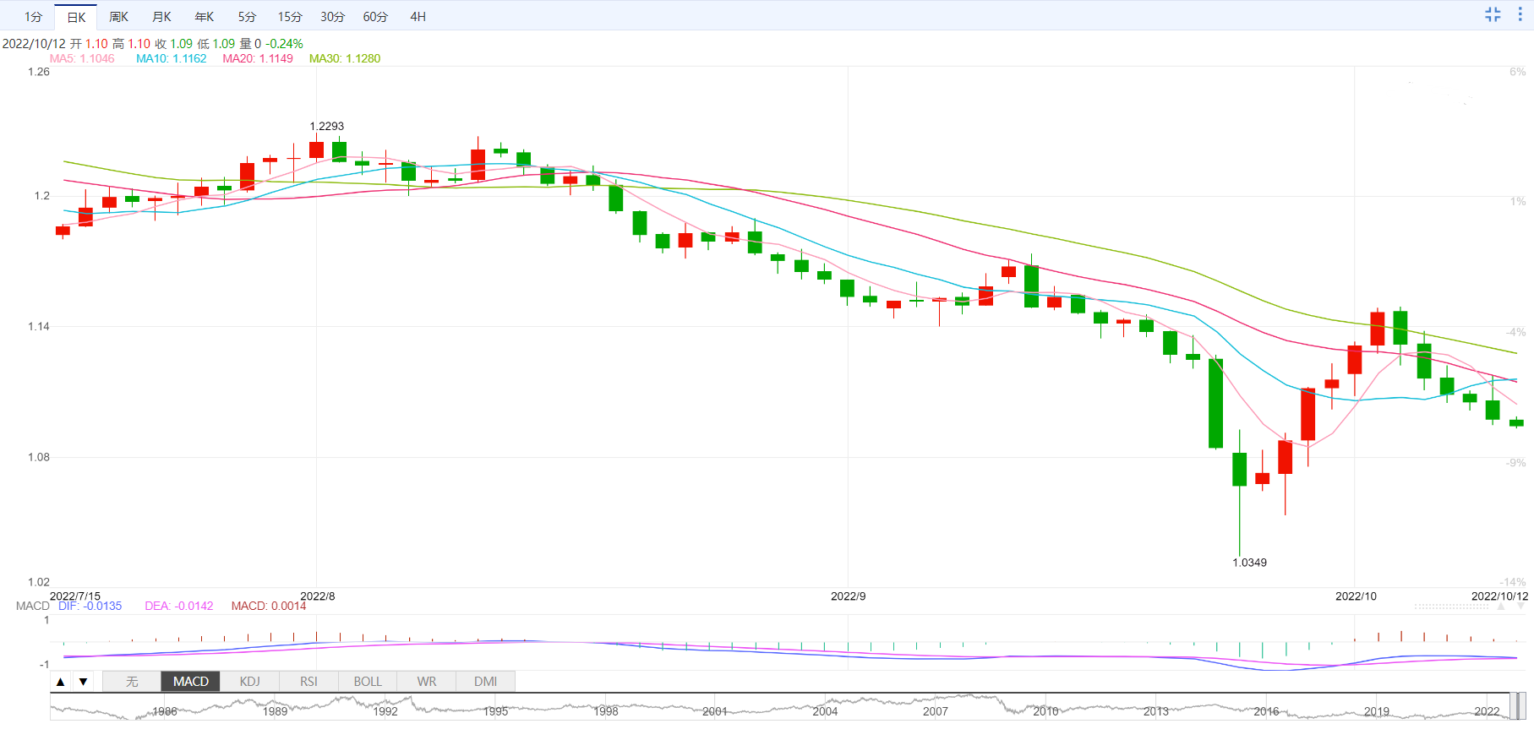Viewport: 1534px width, 740px height.
Task: Click the 2004 point on the overview timeline
Action: coord(825,711)
